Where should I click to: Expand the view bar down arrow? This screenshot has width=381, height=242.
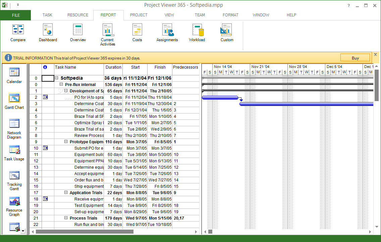(x=23, y=231)
